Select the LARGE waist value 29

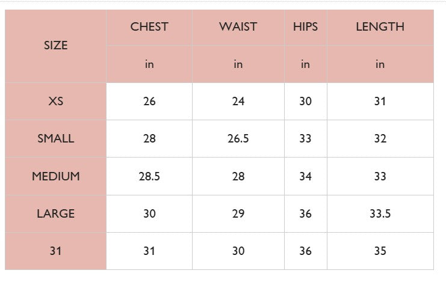click(238, 213)
